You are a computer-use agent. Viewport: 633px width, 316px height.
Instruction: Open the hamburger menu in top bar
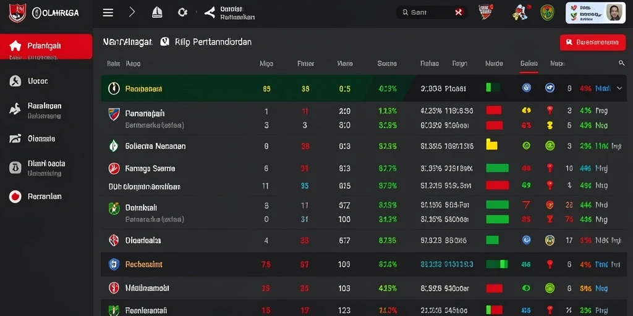pos(108,12)
